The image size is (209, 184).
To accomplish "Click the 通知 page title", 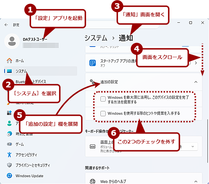I will (x=126, y=38).
